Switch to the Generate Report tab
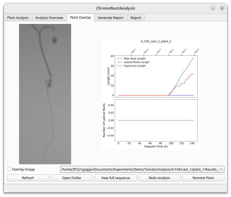The height and width of the screenshot is (197, 231). 111,18
